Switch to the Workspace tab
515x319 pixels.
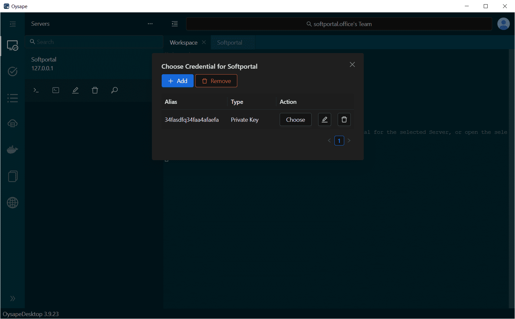tap(184, 43)
